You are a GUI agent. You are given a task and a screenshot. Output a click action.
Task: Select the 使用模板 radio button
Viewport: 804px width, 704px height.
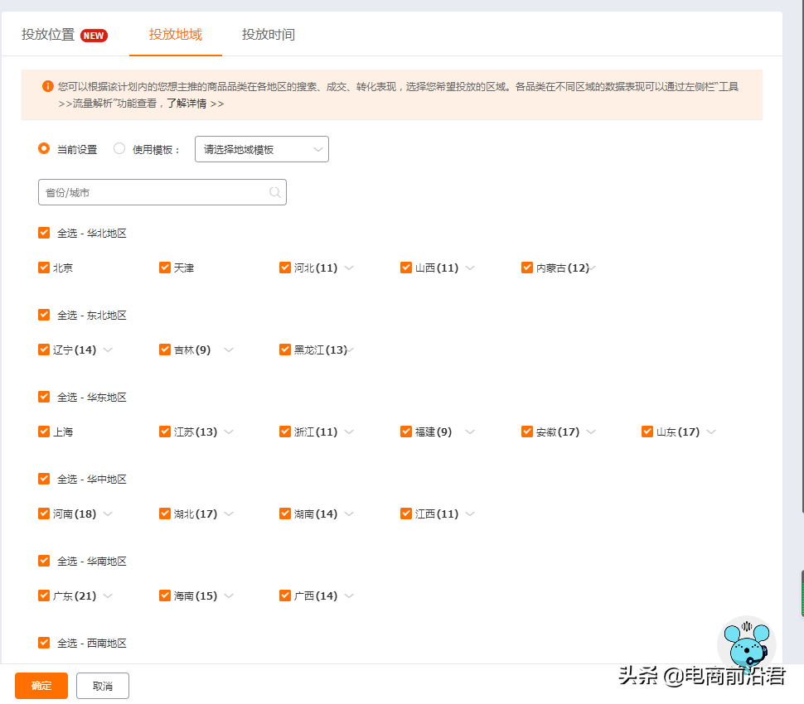click(x=119, y=149)
